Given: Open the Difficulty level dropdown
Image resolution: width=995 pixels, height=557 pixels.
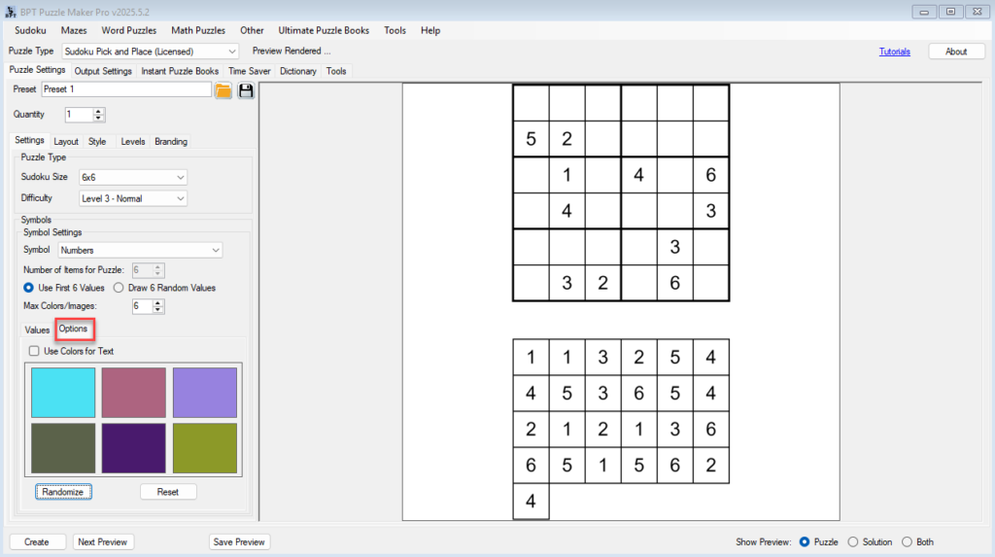Looking at the screenshot, I should [132, 199].
